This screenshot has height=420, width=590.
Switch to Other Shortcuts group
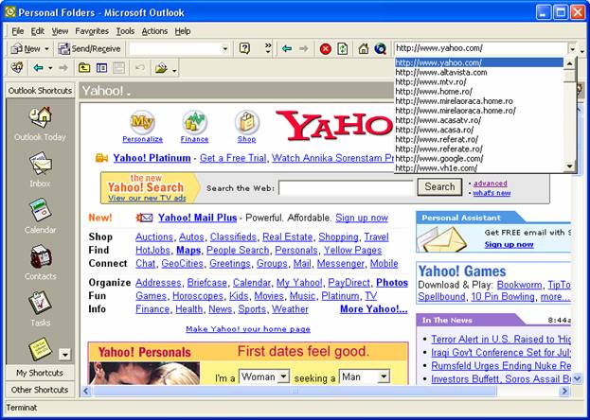click(x=40, y=390)
